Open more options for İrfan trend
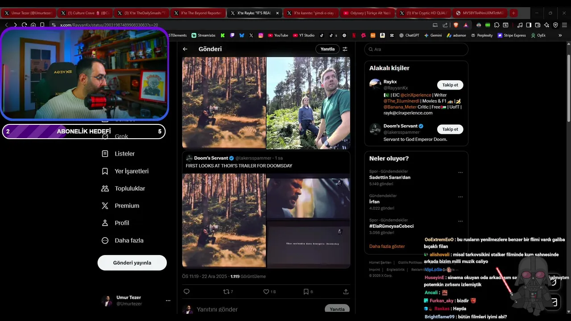This screenshot has width=571, height=321. pos(460,197)
